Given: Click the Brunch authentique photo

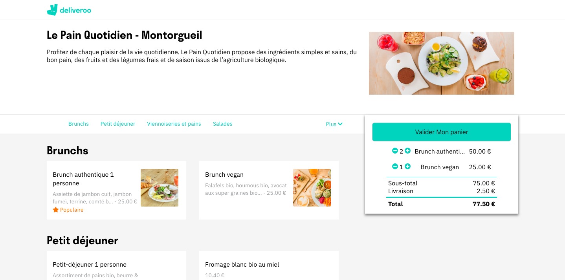Looking at the screenshot, I should (x=160, y=188).
